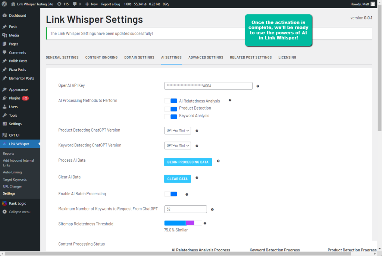The image size is (382, 256).
Task: Click the Sitemap Relatedness Threshold slider
Action: 183,223
